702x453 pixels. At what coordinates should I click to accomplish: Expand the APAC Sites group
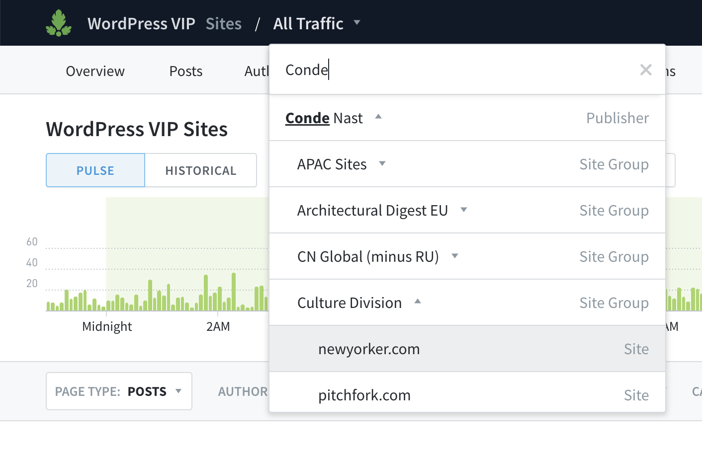tap(382, 163)
